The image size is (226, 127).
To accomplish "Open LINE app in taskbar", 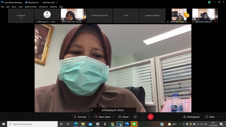I will (x=134, y=124).
